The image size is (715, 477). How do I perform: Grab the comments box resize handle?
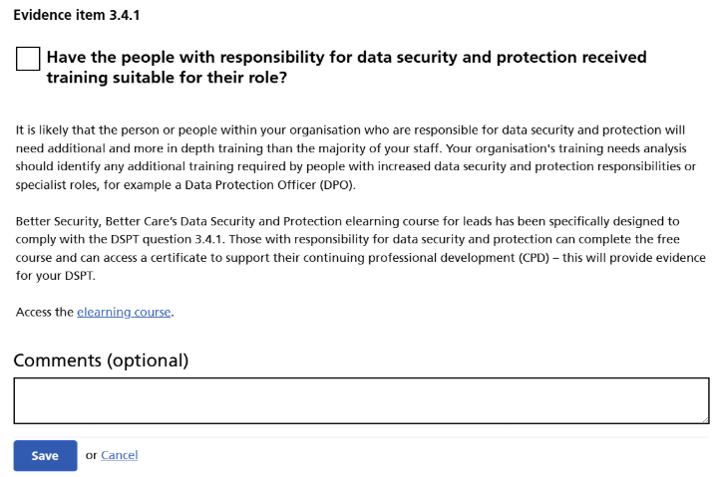click(704, 418)
